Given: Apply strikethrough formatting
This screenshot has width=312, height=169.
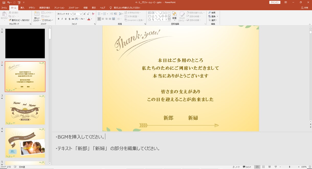Looking at the screenshot, I should click(73, 19).
